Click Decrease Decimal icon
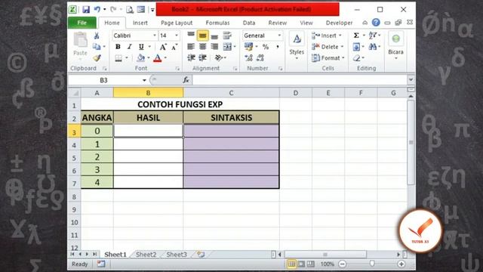The image size is (483, 272). coord(260,57)
